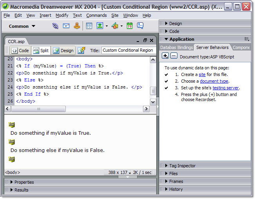The height and width of the screenshot is (199, 255).
Task: Click the plus button to add server behavior
Action: 165,56
